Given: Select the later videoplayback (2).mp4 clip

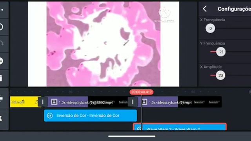Looking at the screenshot, I should [x=179, y=102].
